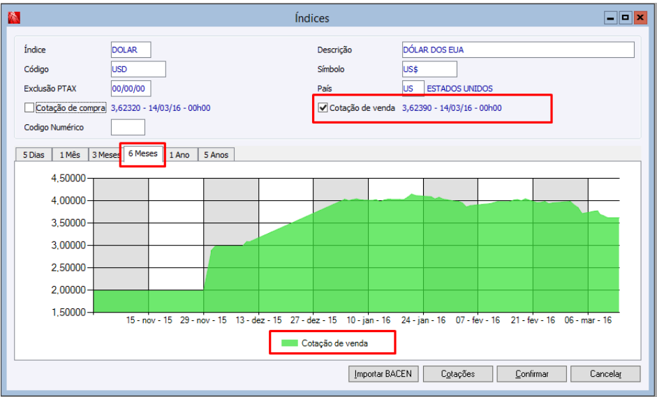Open the Cotações button
The height and width of the screenshot is (397, 657).
[x=458, y=374]
